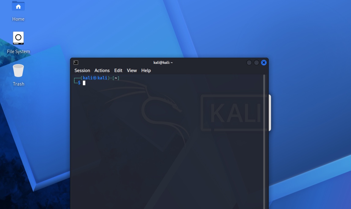Click the kali@kali: ~ window title

point(163,62)
